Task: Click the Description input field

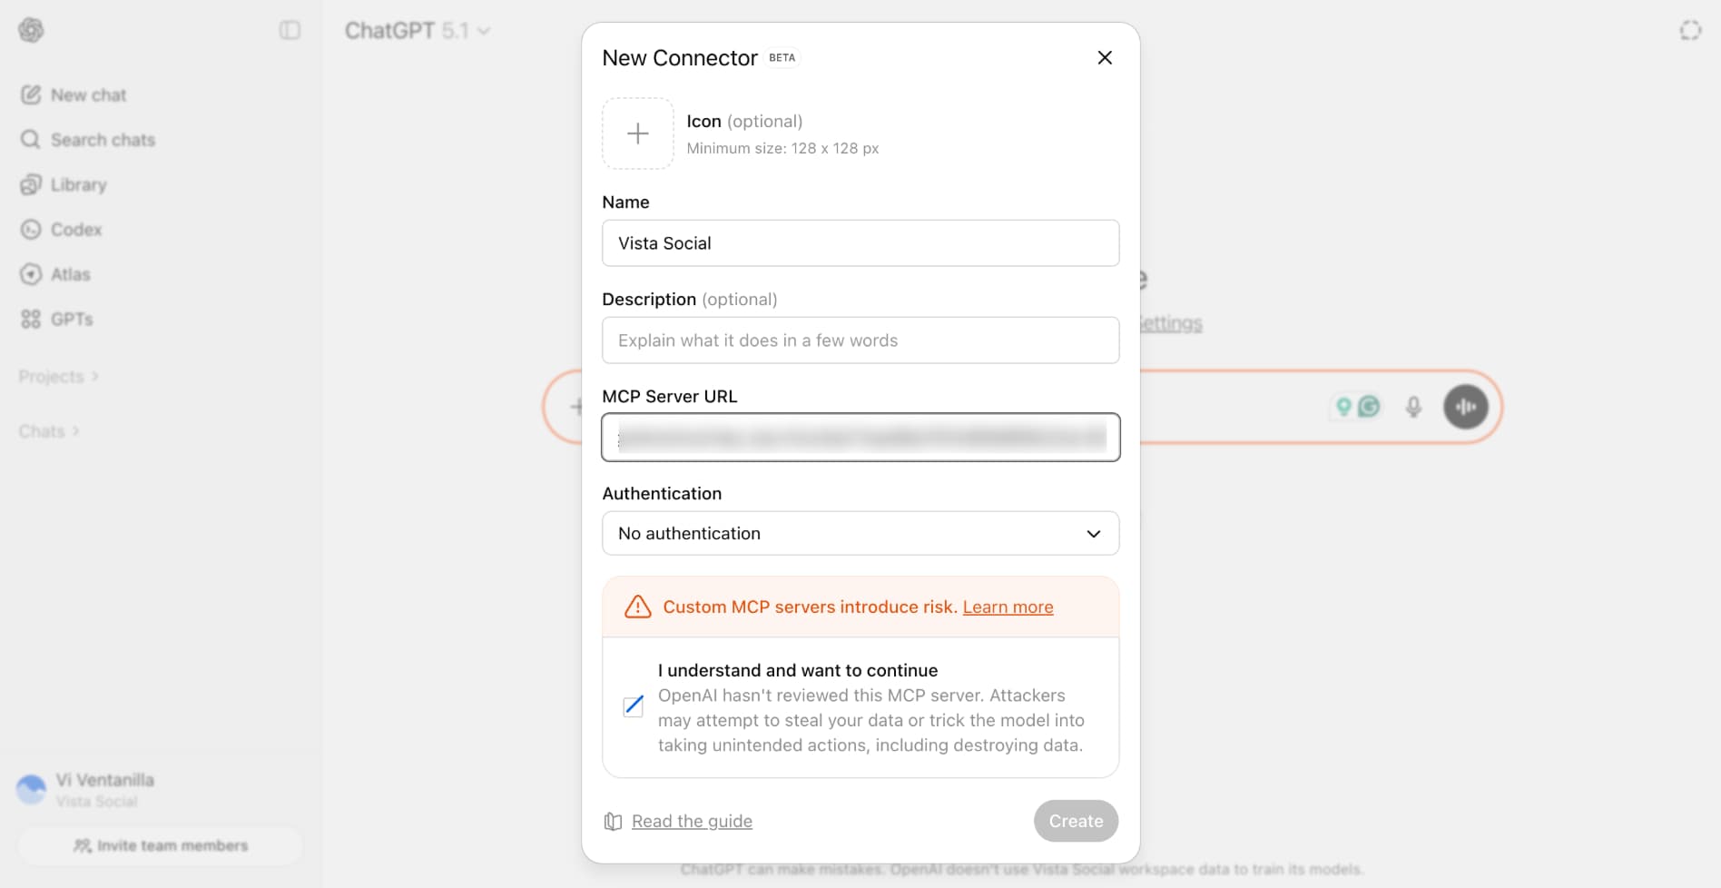Action: click(x=860, y=340)
